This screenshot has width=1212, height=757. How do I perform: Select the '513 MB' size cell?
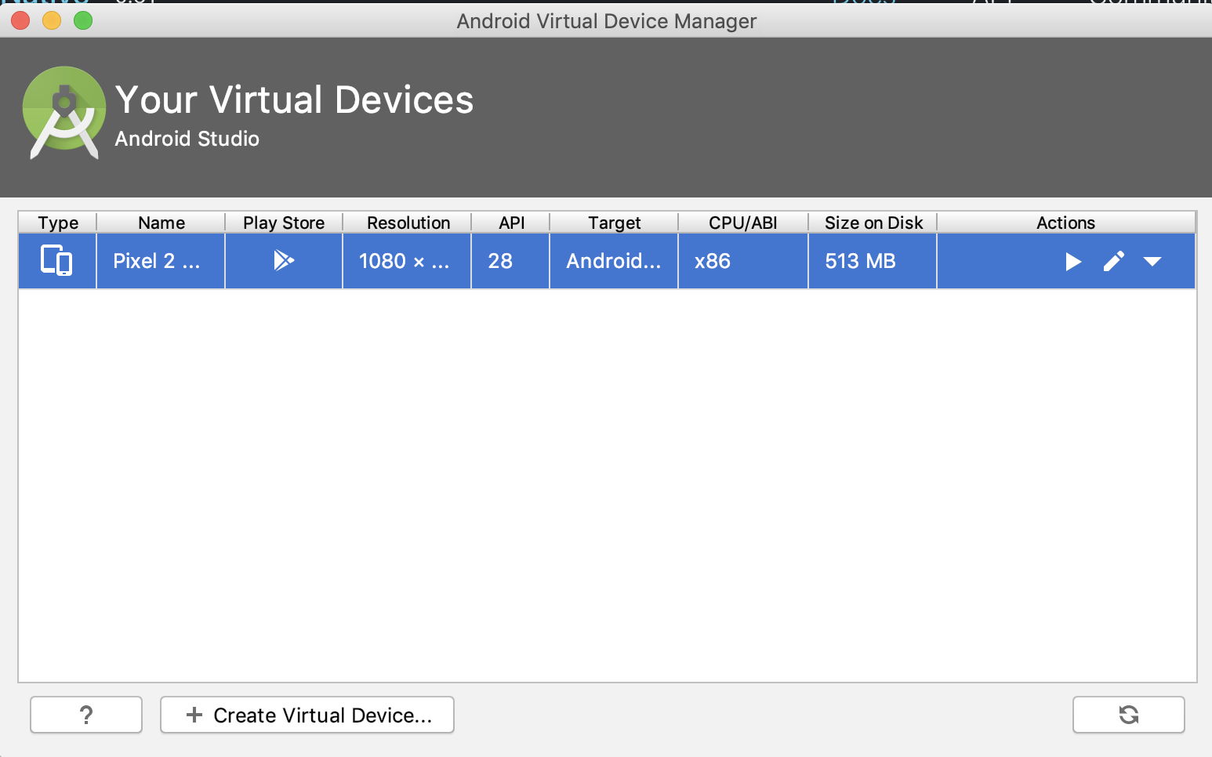(873, 261)
